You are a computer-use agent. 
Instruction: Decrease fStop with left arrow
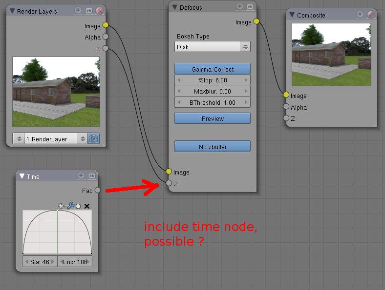coord(179,80)
